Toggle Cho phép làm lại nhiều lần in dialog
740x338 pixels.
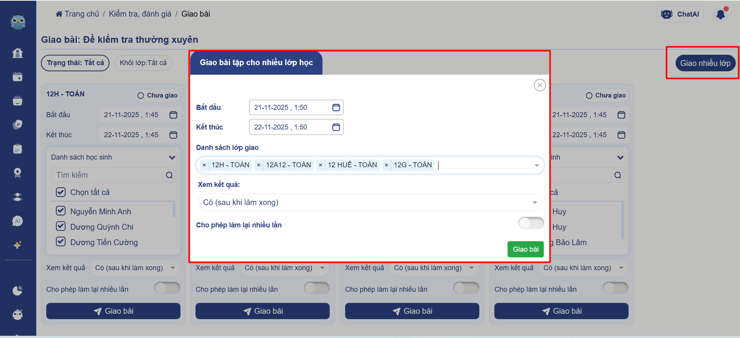tap(531, 223)
